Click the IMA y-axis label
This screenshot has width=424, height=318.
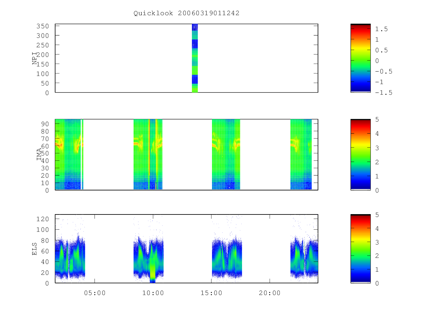tap(39, 154)
